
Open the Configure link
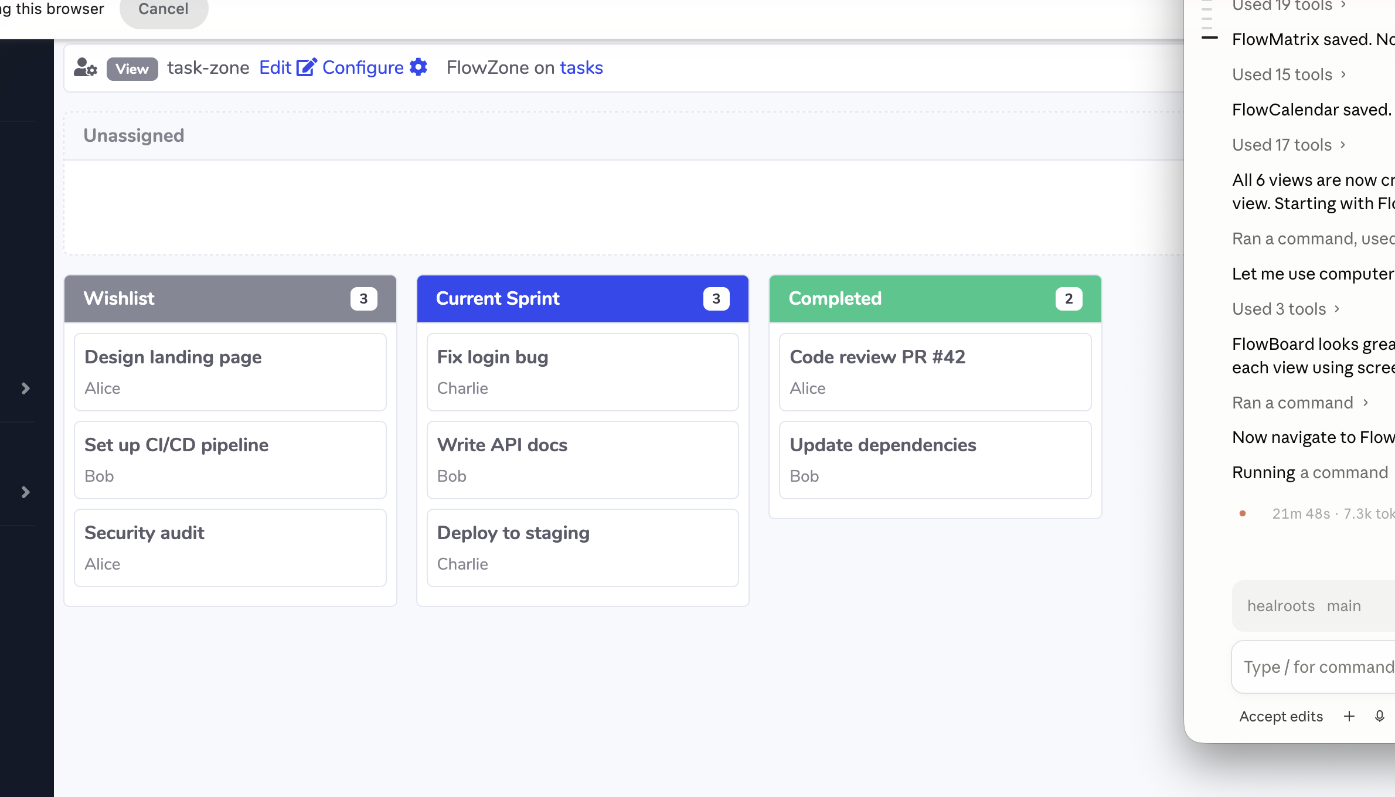(363, 67)
